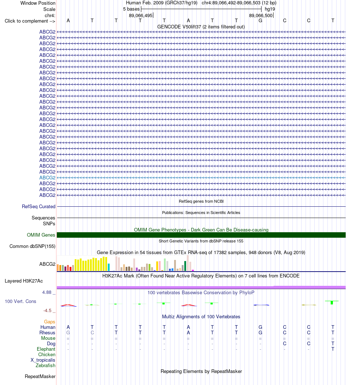
Task: Click the purple H3K27Ac signal bar
Action: 201,287
